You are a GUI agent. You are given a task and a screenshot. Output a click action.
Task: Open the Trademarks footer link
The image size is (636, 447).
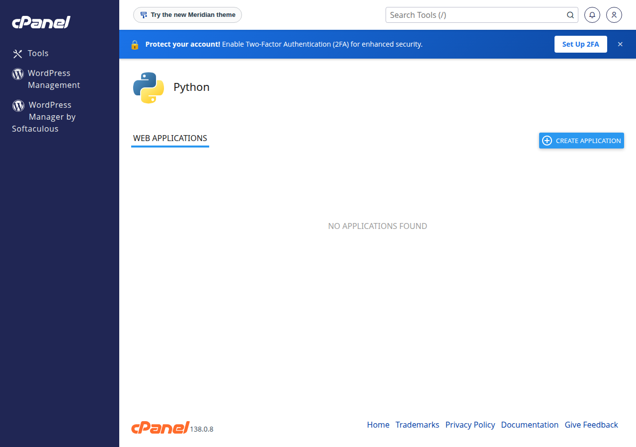417,425
